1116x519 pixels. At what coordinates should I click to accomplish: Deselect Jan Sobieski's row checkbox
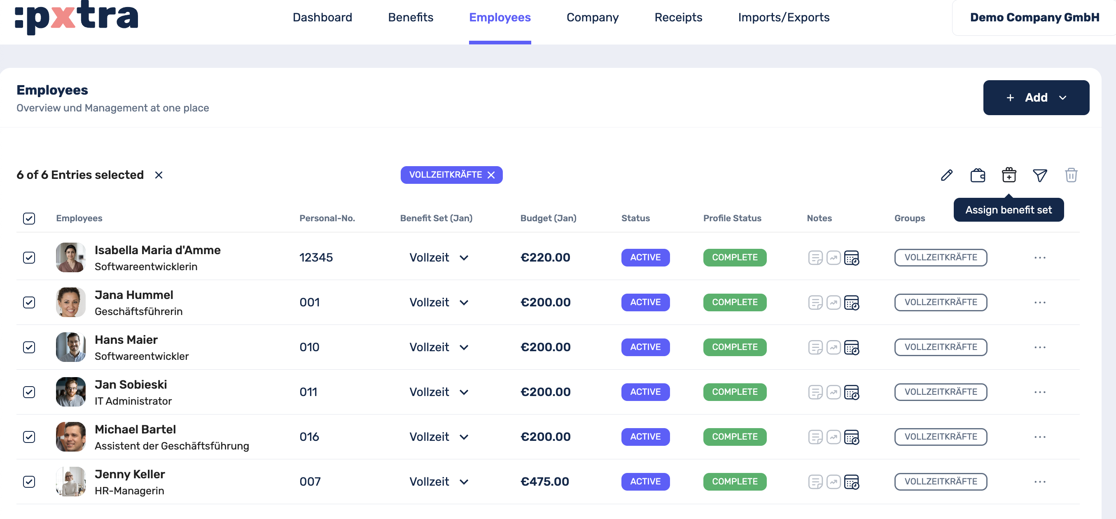tap(29, 392)
